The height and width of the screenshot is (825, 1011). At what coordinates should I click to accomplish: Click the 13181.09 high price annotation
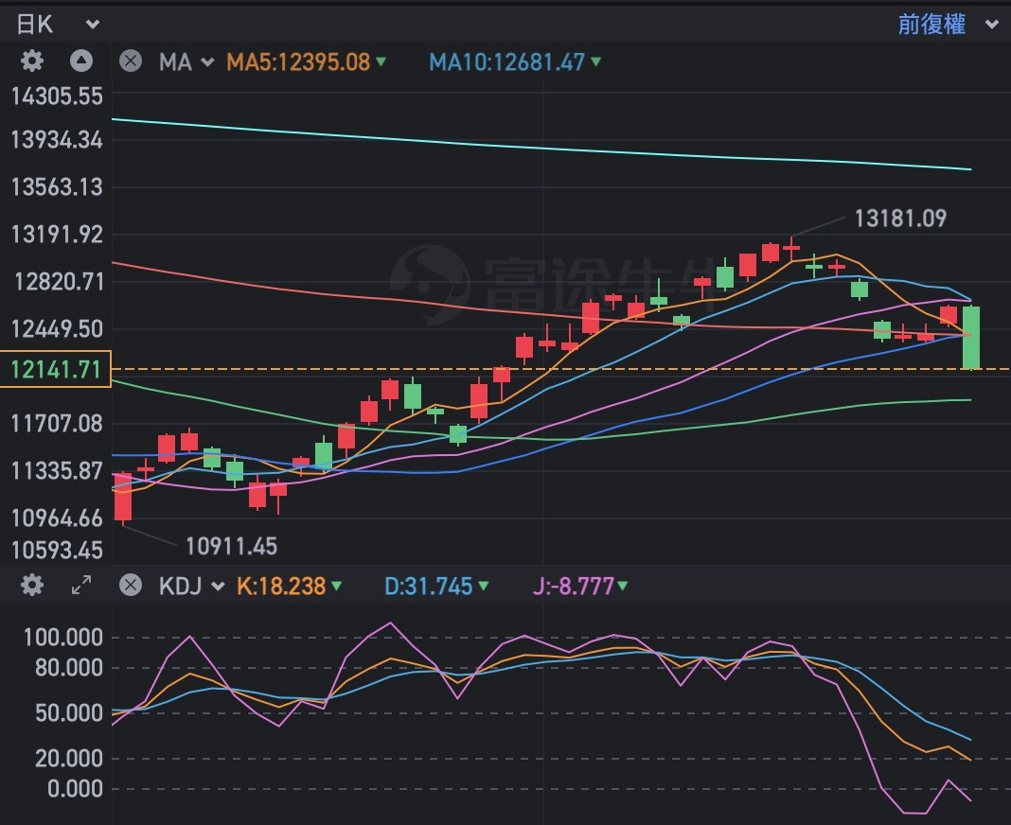pyautogui.click(x=899, y=219)
